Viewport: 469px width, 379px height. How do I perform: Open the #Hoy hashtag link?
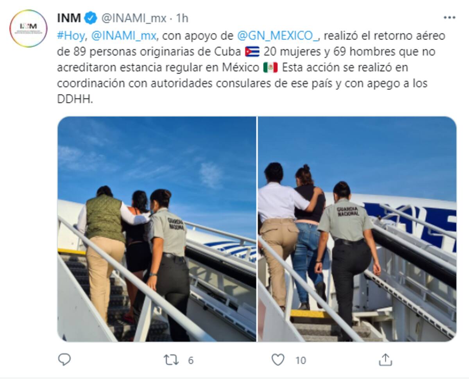coord(71,36)
